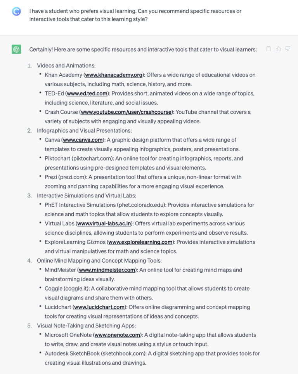This screenshot has height=374, width=298.
Task: Open the www.explorelearning.com link
Action: (x=140, y=242)
